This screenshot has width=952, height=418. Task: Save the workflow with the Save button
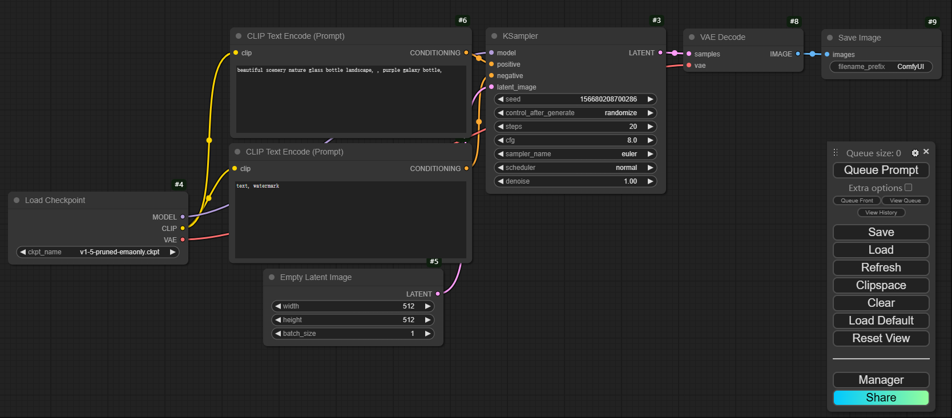click(881, 232)
